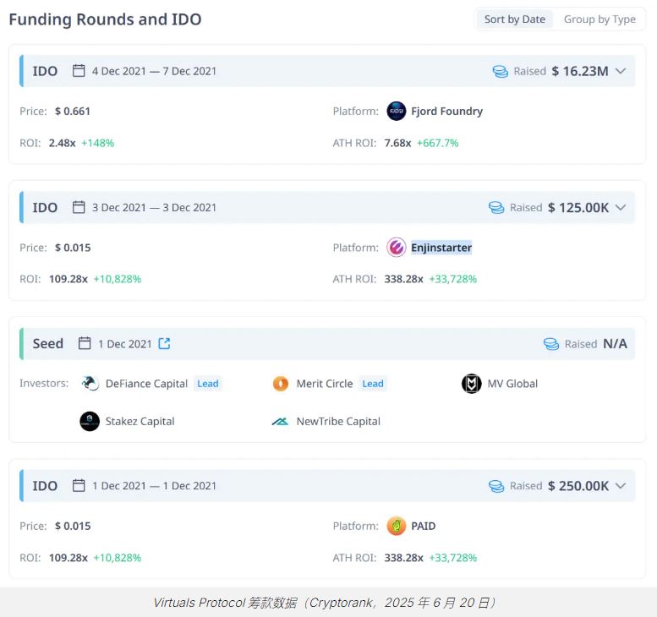This screenshot has height=617, width=657.
Task: Open the Fjord Foundry platform link
Action: point(446,111)
